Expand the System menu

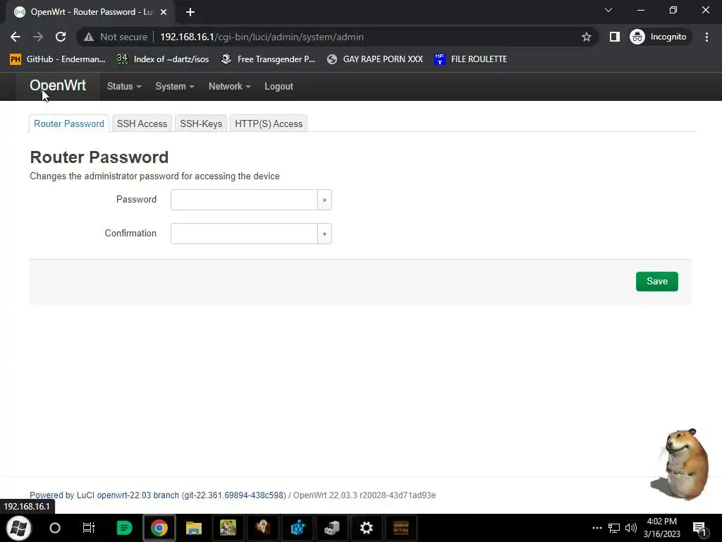(x=175, y=86)
